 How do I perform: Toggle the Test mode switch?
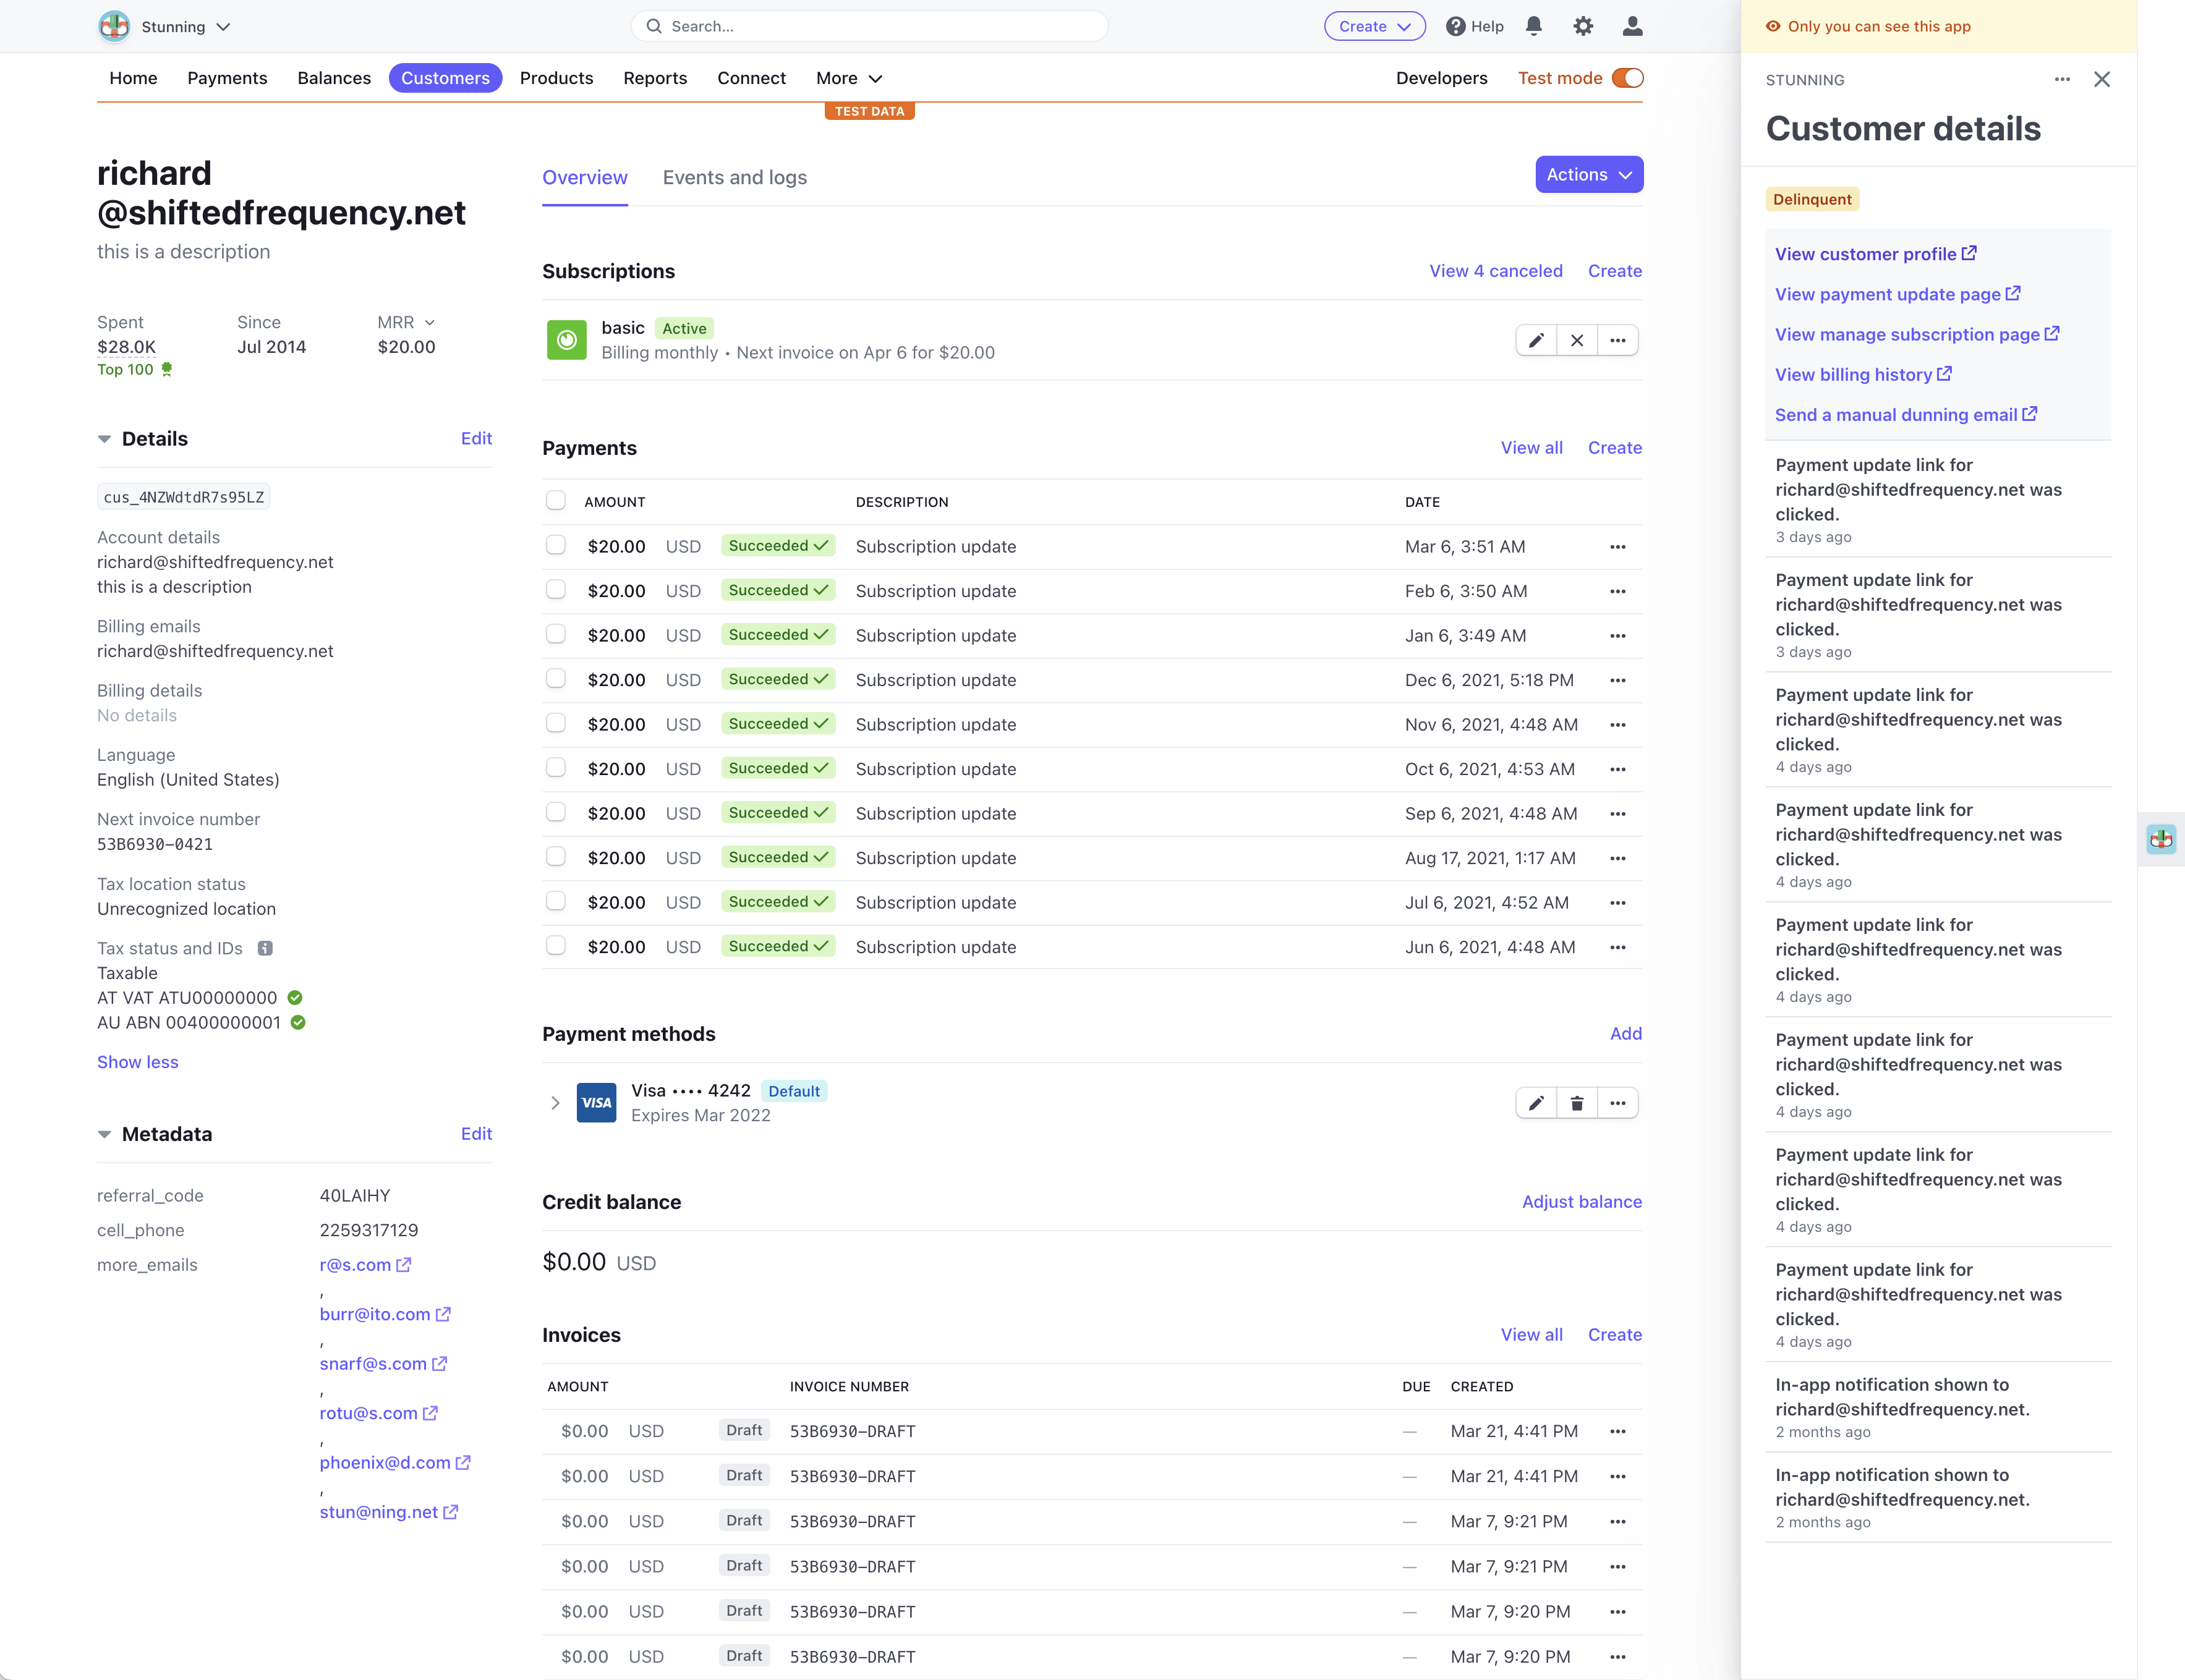coord(1627,78)
